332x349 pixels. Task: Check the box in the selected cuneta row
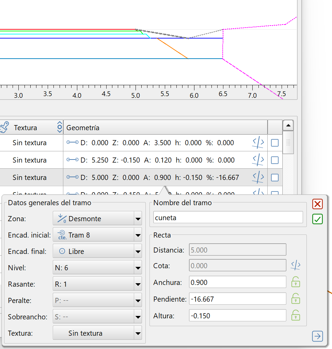[x=275, y=178]
